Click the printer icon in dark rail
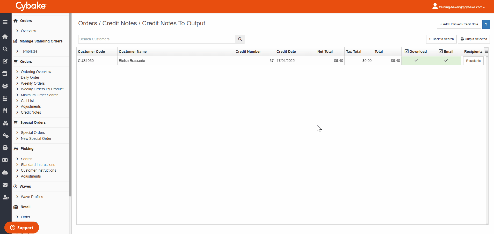Viewport: 494px width, 234px height. tap(5, 148)
